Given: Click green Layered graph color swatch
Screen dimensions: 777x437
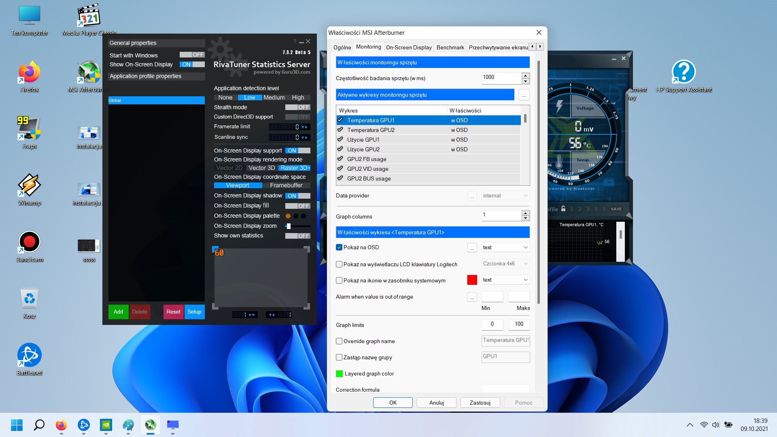Looking at the screenshot, I should coord(339,373).
